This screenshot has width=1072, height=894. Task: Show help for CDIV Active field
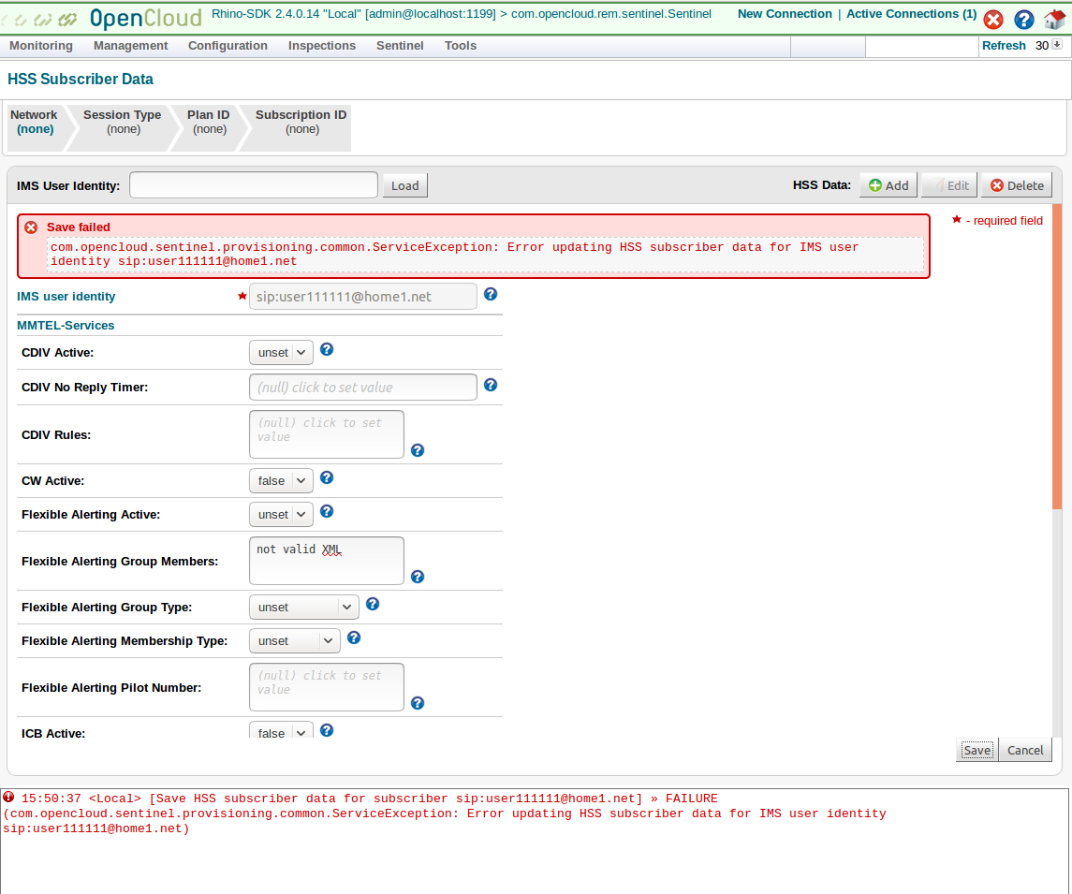pos(327,350)
